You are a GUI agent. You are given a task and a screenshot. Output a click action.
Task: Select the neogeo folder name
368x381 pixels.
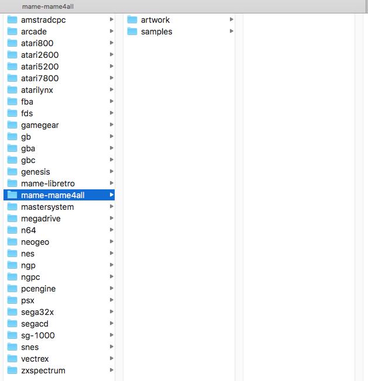point(35,243)
